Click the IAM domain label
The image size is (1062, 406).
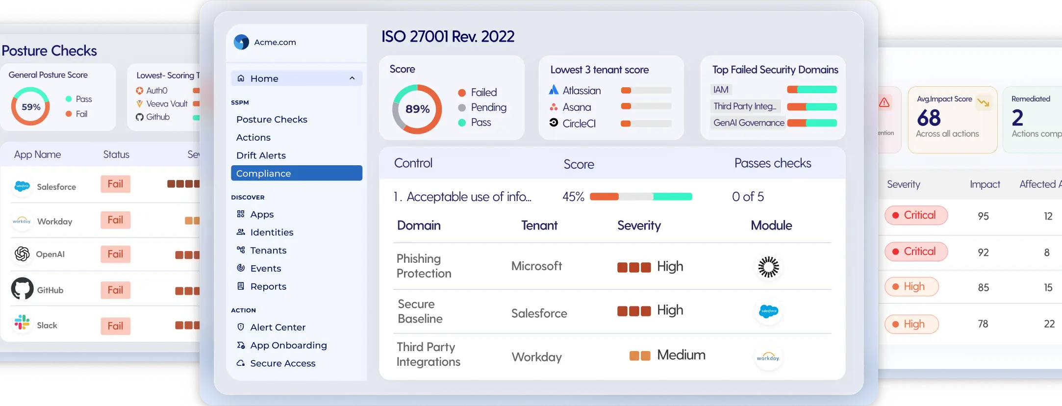click(721, 90)
